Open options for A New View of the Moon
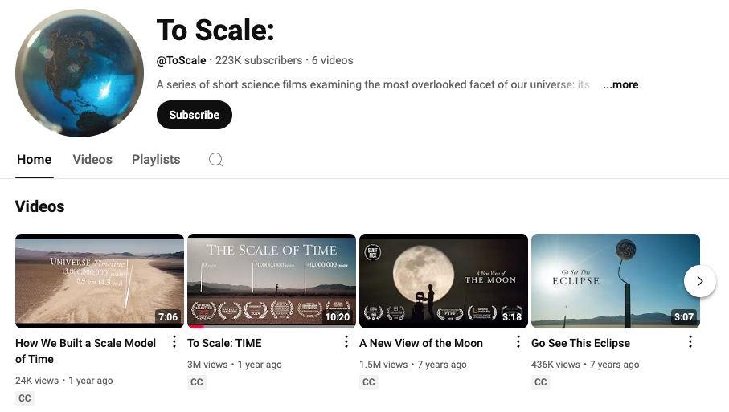Image resolution: width=729 pixels, height=412 pixels. click(518, 342)
